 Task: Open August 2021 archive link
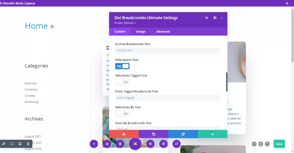(33, 136)
